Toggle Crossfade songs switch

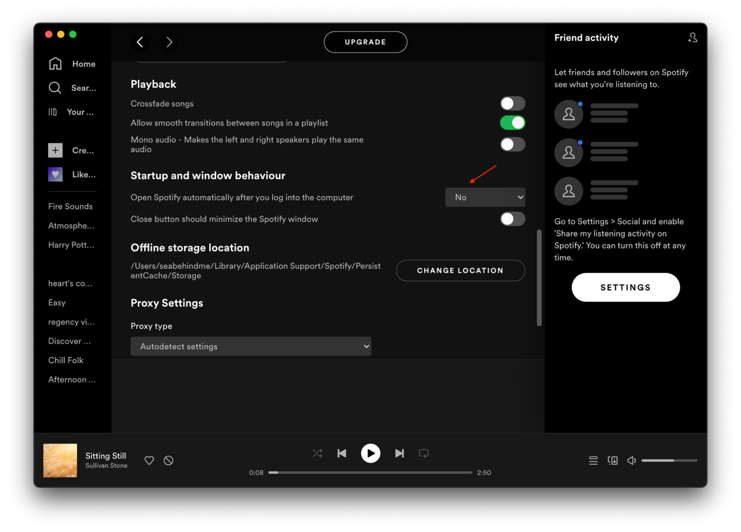coord(513,104)
